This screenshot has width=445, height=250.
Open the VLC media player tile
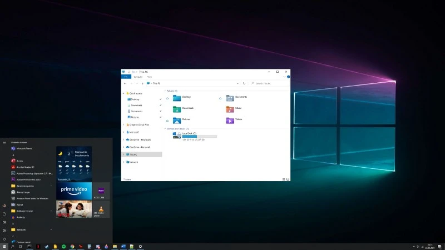(x=101, y=209)
